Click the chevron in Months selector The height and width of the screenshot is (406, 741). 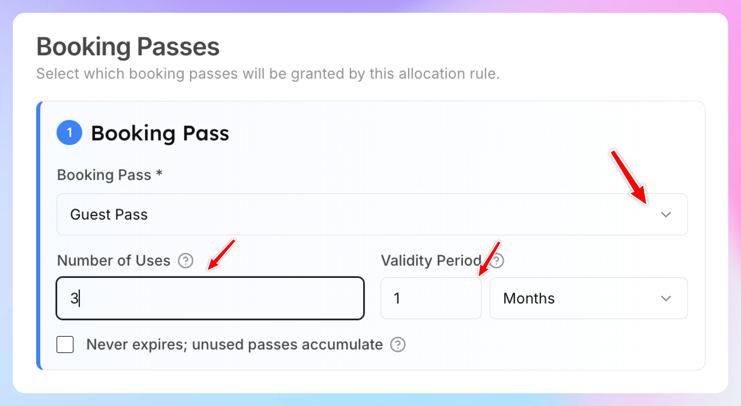coord(666,299)
